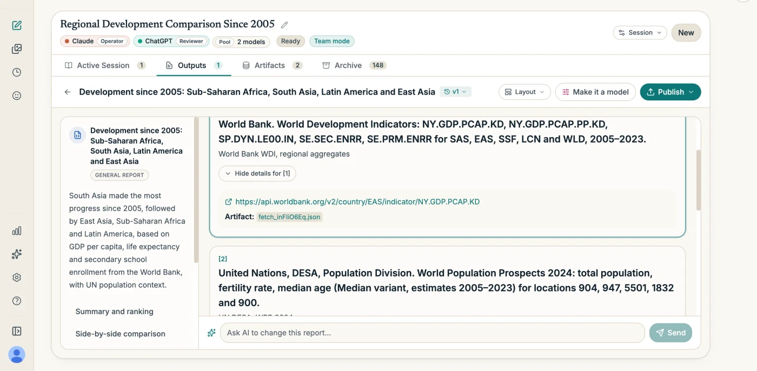Collapse details via Hide details for [1]

[x=257, y=173]
